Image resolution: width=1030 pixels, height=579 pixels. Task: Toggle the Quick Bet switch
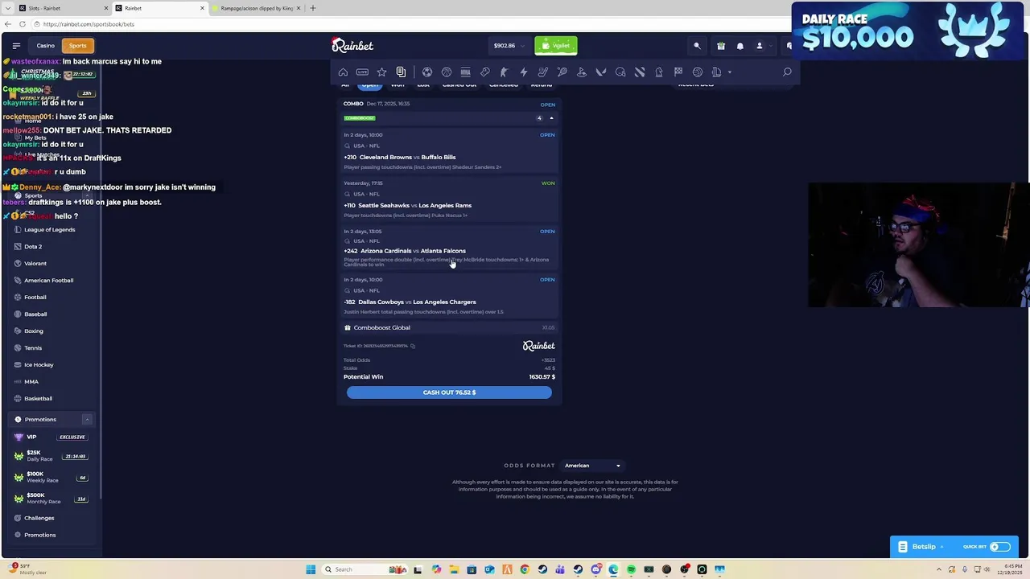coord(999,547)
